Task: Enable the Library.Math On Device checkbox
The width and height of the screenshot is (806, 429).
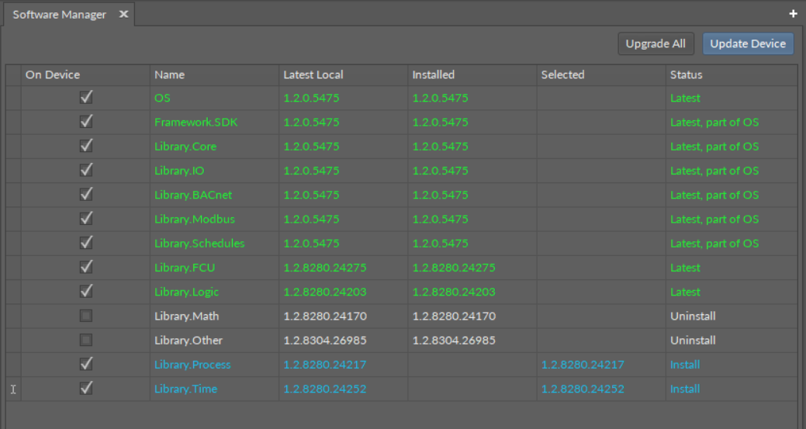Action: pos(86,316)
